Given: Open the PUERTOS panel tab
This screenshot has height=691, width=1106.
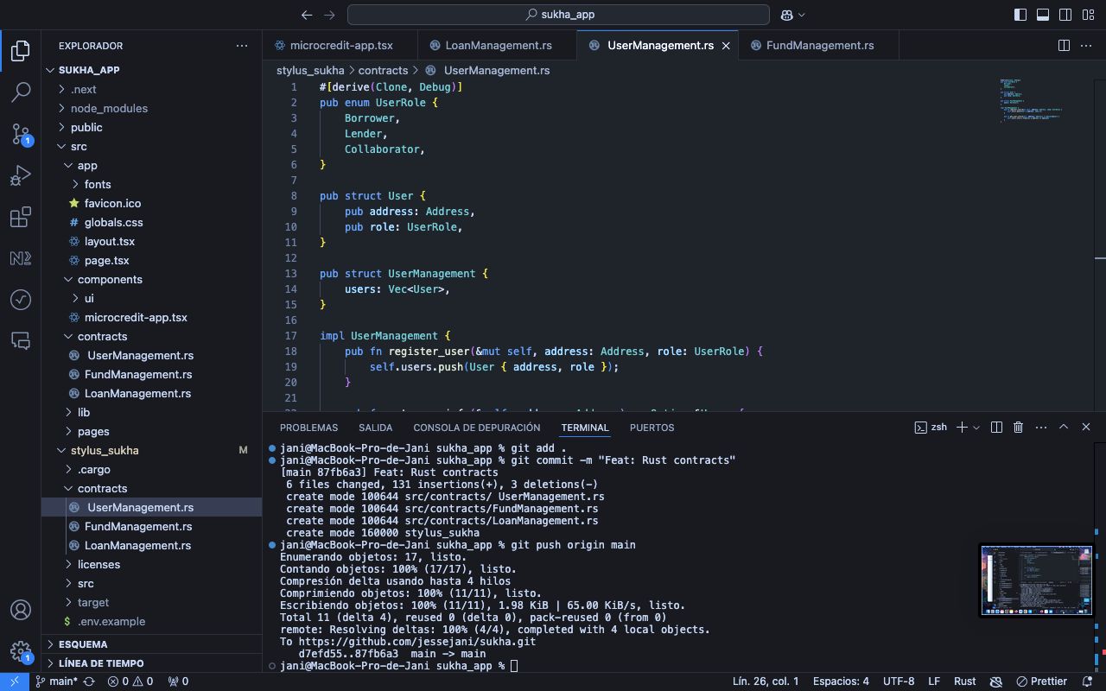Looking at the screenshot, I should click(652, 428).
